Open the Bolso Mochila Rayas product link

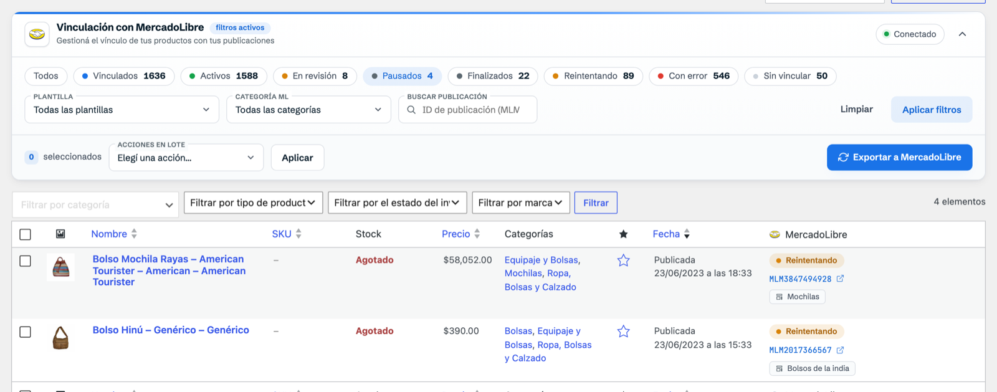(x=169, y=270)
